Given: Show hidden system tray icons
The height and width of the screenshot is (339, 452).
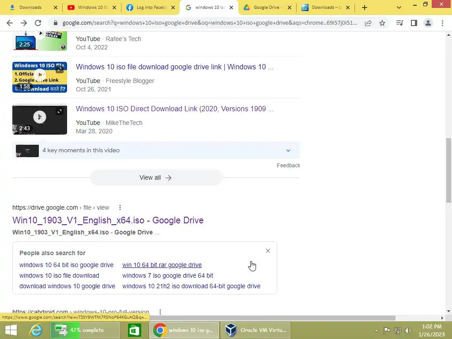Looking at the screenshot, I should tap(376, 331).
